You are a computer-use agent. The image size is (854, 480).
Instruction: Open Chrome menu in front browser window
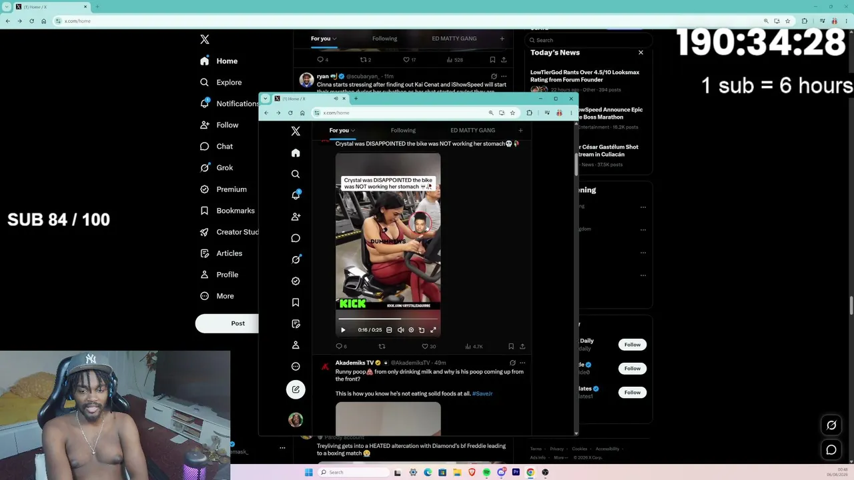click(571, 113)
